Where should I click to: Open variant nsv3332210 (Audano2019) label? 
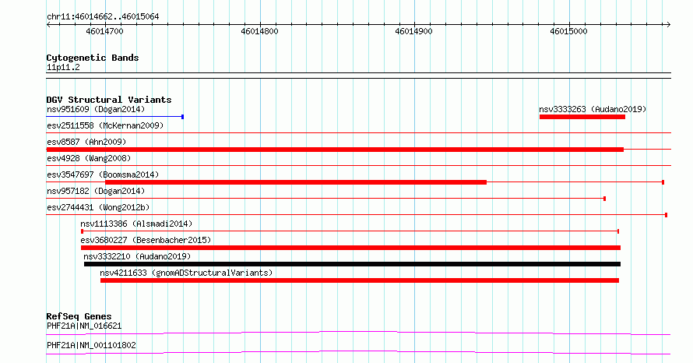tap(137, 256)
